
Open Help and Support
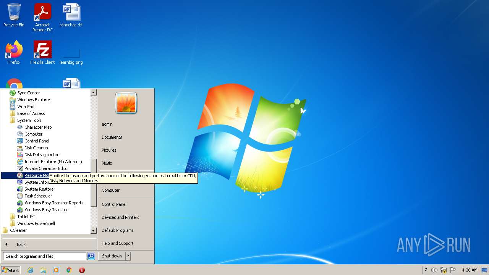[x=118, y=243]
